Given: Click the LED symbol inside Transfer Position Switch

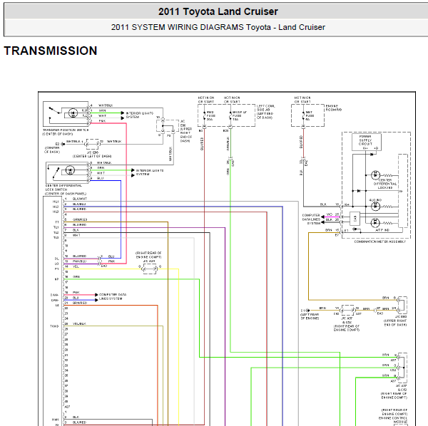Looking at the screenshot, I should click(73, 113).
